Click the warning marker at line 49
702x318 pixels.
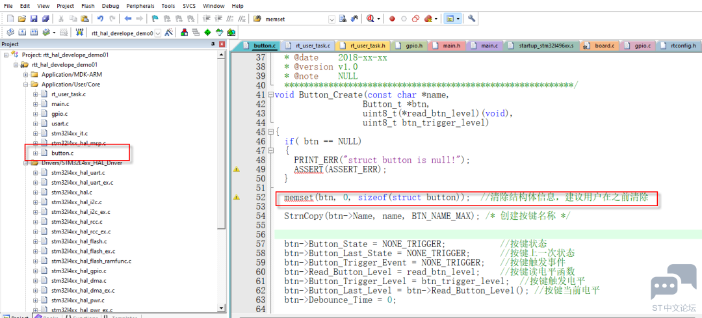pyautogui.click(x=237, y=169)
